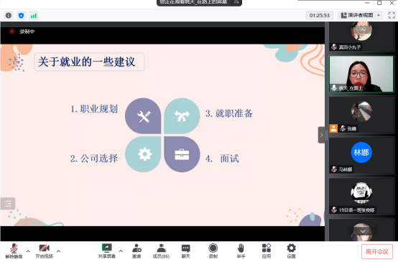Screen dimensions: 398x262
Task: Click the 离开会议 leave meeting button
Action: 377,251
